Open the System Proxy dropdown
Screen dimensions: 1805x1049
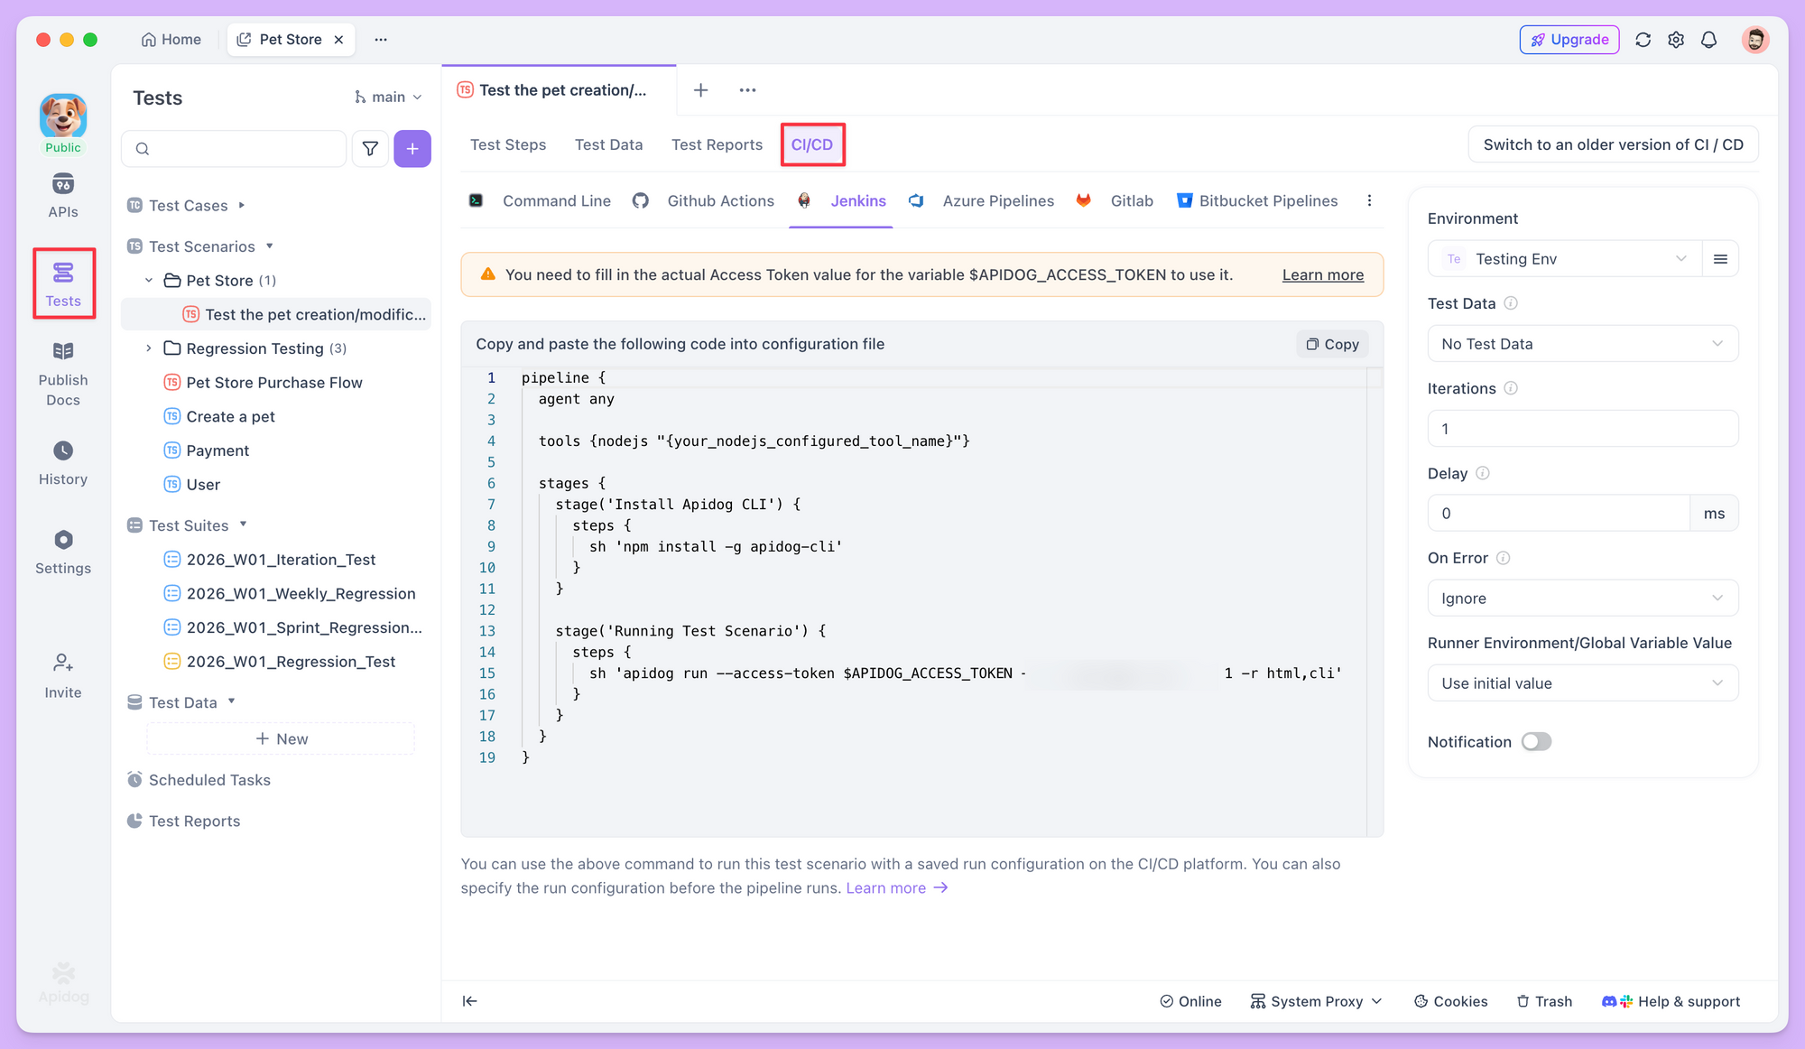tap(1316, 1001)
